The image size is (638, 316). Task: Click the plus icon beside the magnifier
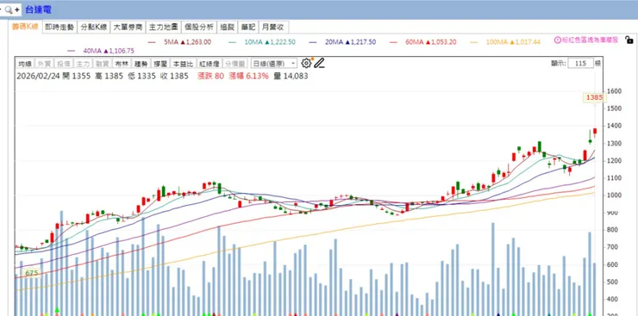[x=17, y=9]
